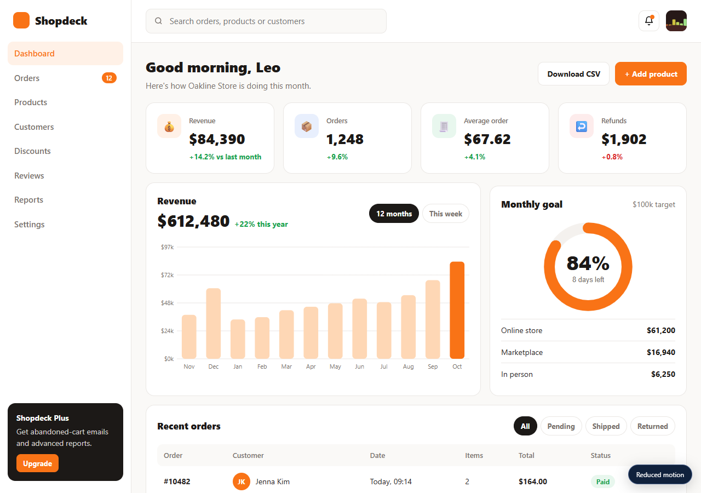The width and height of the screenshot is (701, 493).
Task: Click the Average order receipt icon
Action: [x=444, y=126]
